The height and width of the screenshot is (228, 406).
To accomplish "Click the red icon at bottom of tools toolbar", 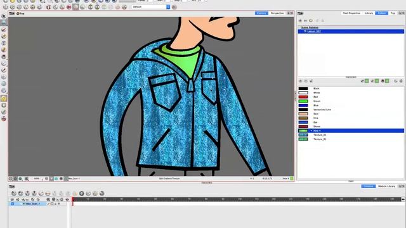I will (4, 118).
